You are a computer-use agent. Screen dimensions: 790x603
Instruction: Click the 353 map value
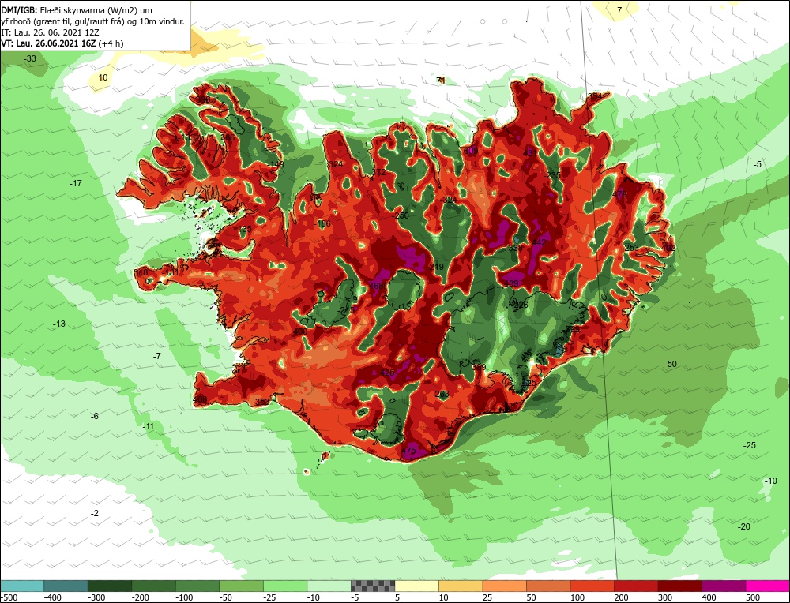[x=262, y=402]
